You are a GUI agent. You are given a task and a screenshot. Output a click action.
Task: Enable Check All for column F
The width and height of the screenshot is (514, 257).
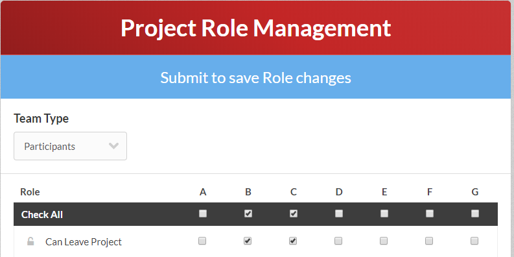click(x=430, y=214)
